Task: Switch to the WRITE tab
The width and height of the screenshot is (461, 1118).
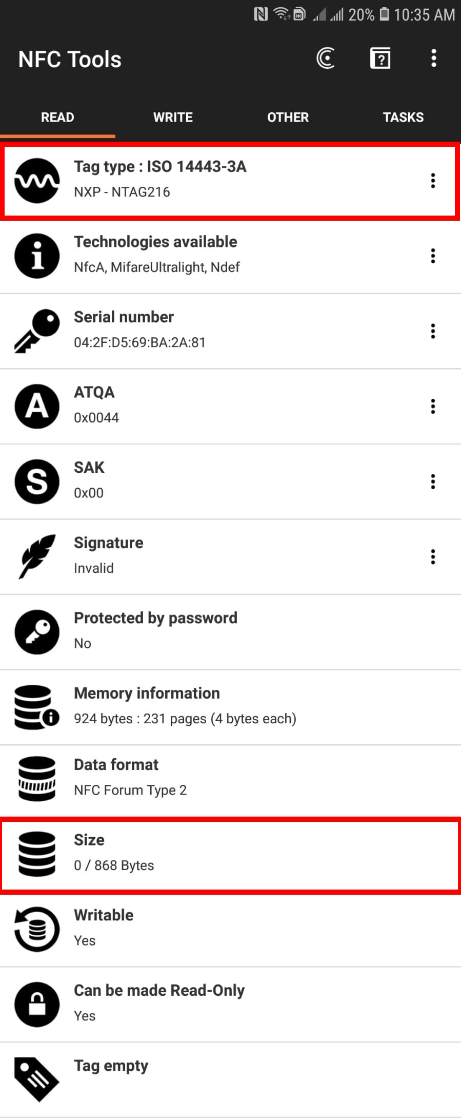Action: tap(173, 117)
